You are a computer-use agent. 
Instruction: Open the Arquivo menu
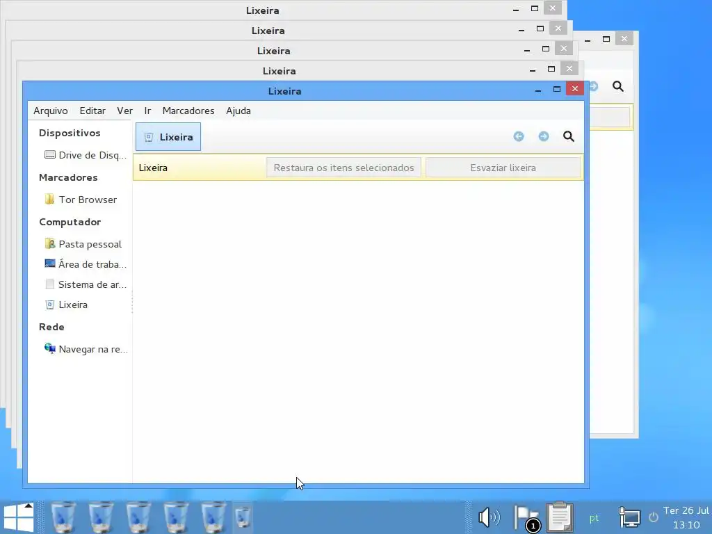[50, 111]
